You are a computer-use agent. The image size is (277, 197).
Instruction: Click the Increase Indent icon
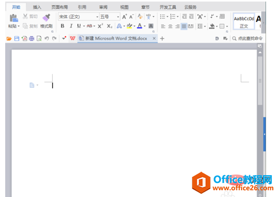[191, 17]
